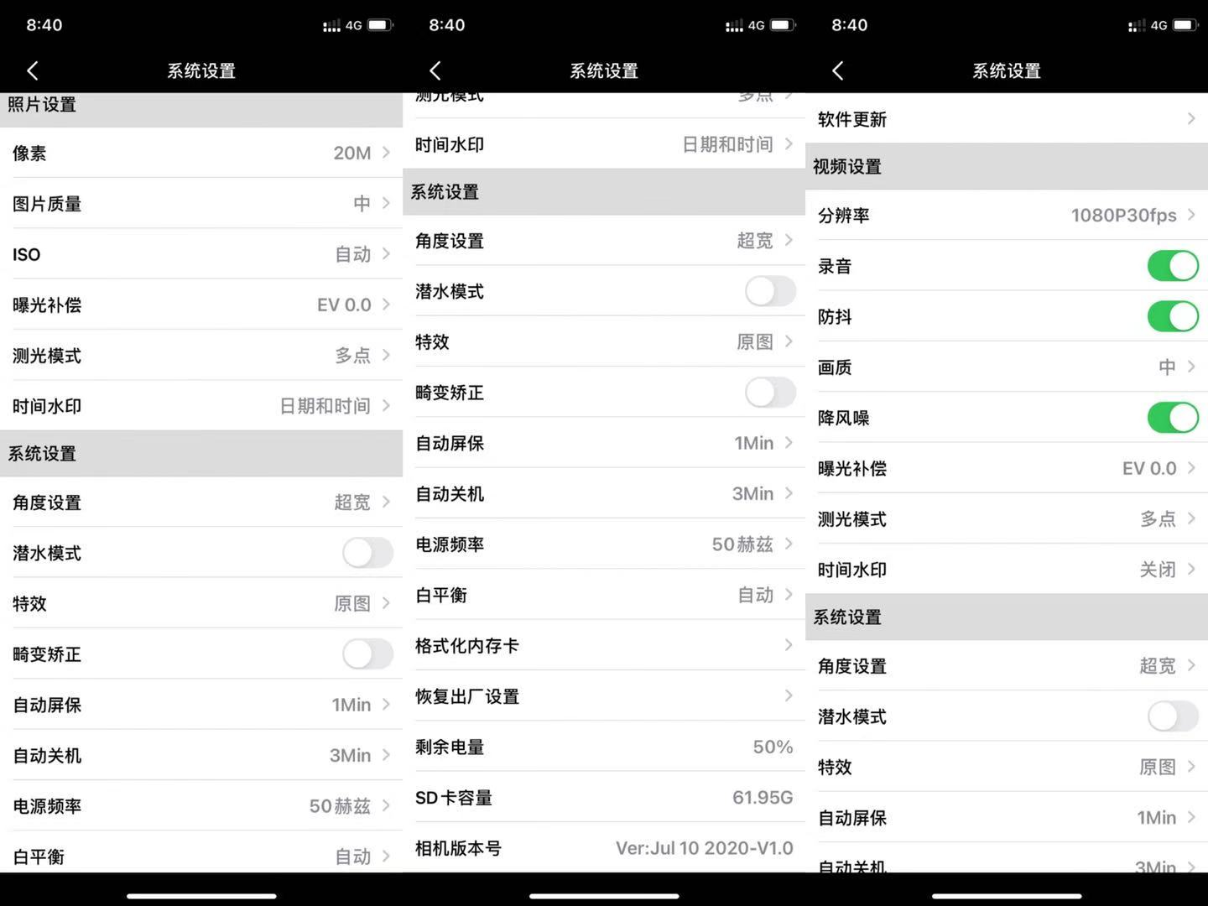Tap 3Min value on left screen
Screen dimensions: 1208x906
pos(350,755)
